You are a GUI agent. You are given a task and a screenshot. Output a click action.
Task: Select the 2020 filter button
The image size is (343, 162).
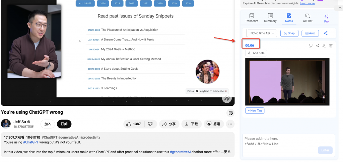pyautogui.click(x=160, y=3)
